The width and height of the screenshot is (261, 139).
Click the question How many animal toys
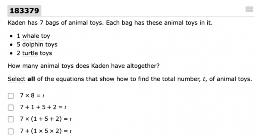(x=84, y=66)
